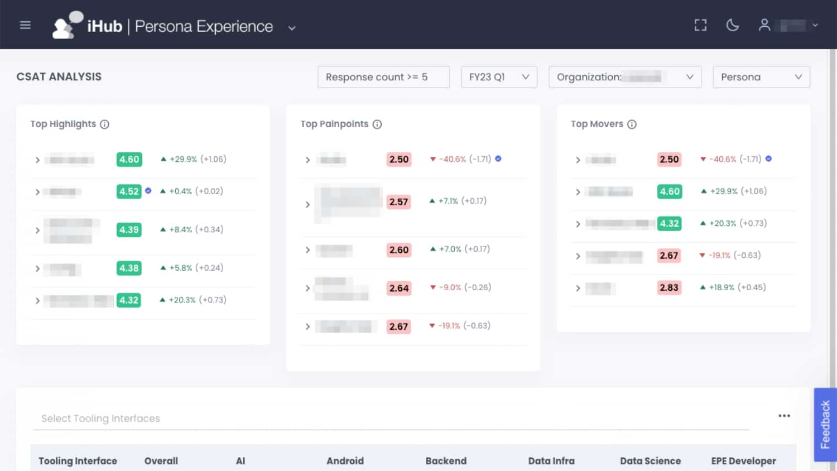Viewport: 837px width, 471px height.
Task: Sort by the EPE Developer column header
Action: coord(744,461)
